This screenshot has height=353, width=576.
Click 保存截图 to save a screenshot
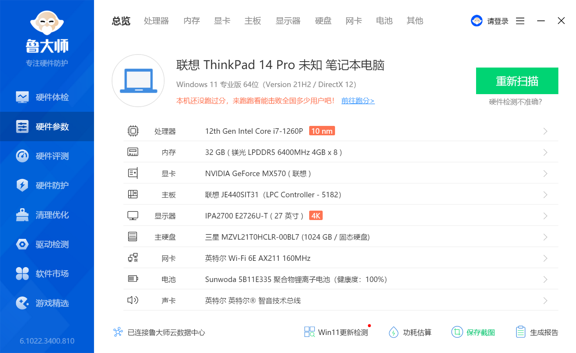pyautogui.click(x=473, y=332)
